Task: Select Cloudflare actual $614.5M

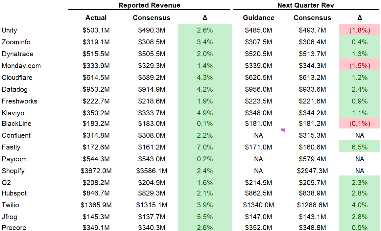Action: tap(96, 78)
